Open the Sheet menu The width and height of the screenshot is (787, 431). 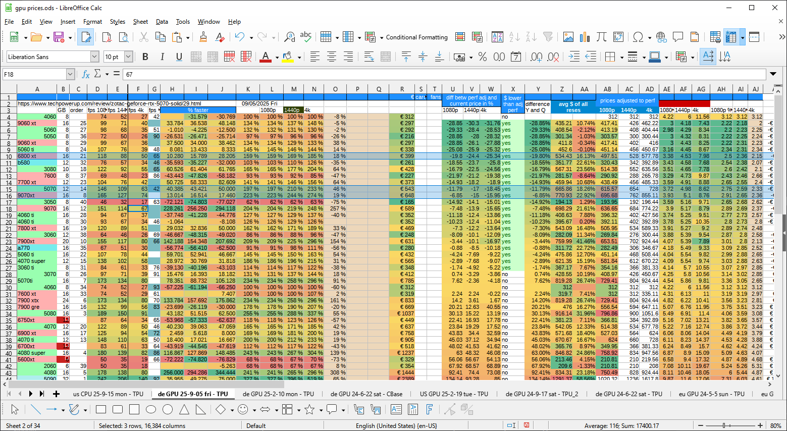coord(140,22)
